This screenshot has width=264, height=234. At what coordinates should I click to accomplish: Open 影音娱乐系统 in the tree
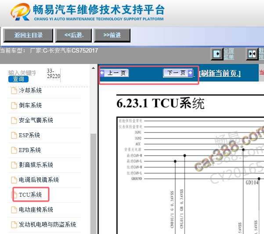36,165
